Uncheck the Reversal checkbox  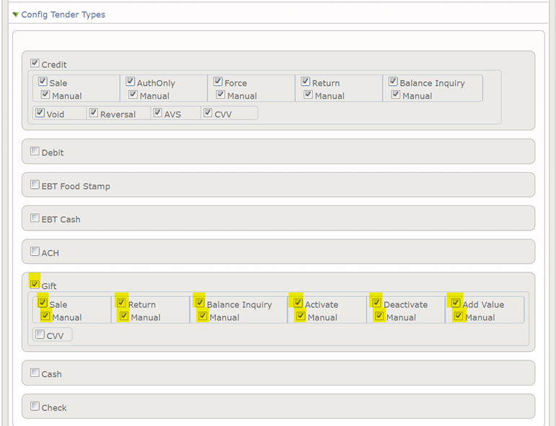coord(93,113)
